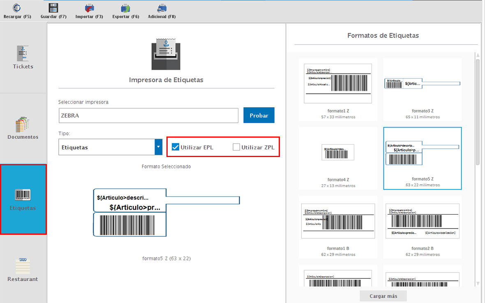
Task: Uncheck the Utilizar EPL checkbox
Action: coord(176,147)
